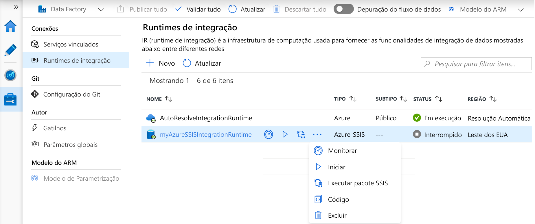535x224 pixels.
Task: Click the Data Factory factory icon
Action: click(42, 9)
